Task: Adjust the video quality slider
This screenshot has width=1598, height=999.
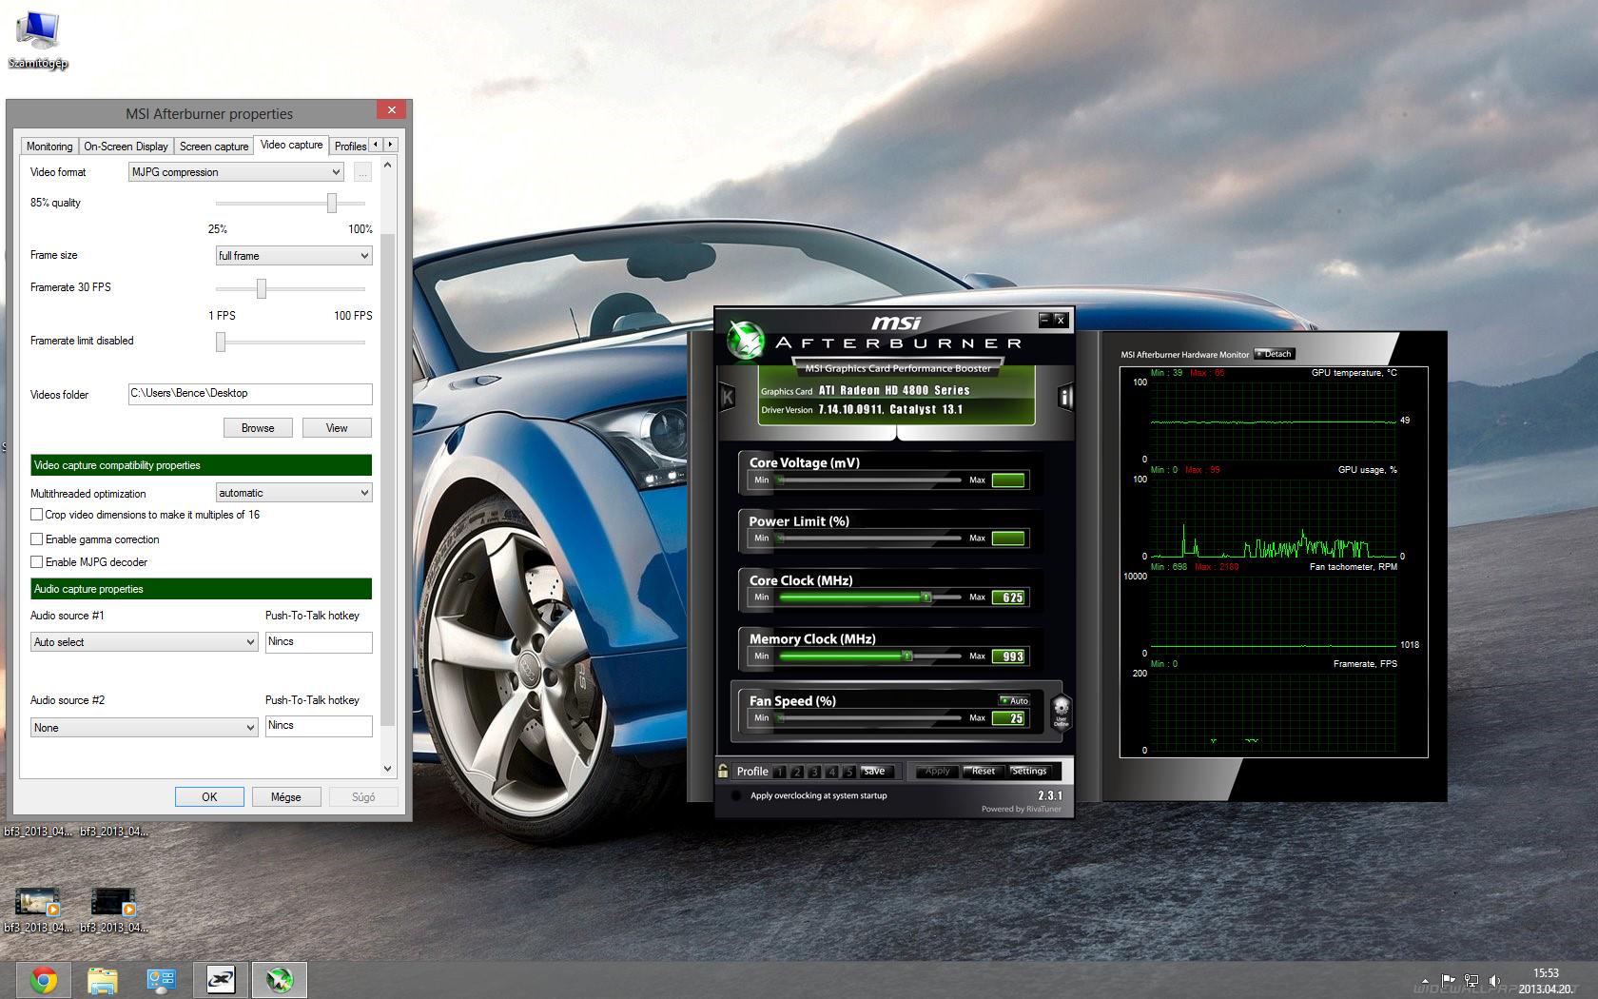Action: pyautogui.click(x=332, y=203)
